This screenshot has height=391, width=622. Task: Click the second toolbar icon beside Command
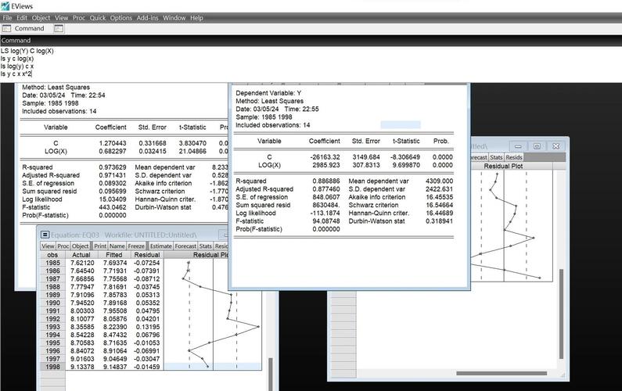pyautogui.click(x=58, y=28)
